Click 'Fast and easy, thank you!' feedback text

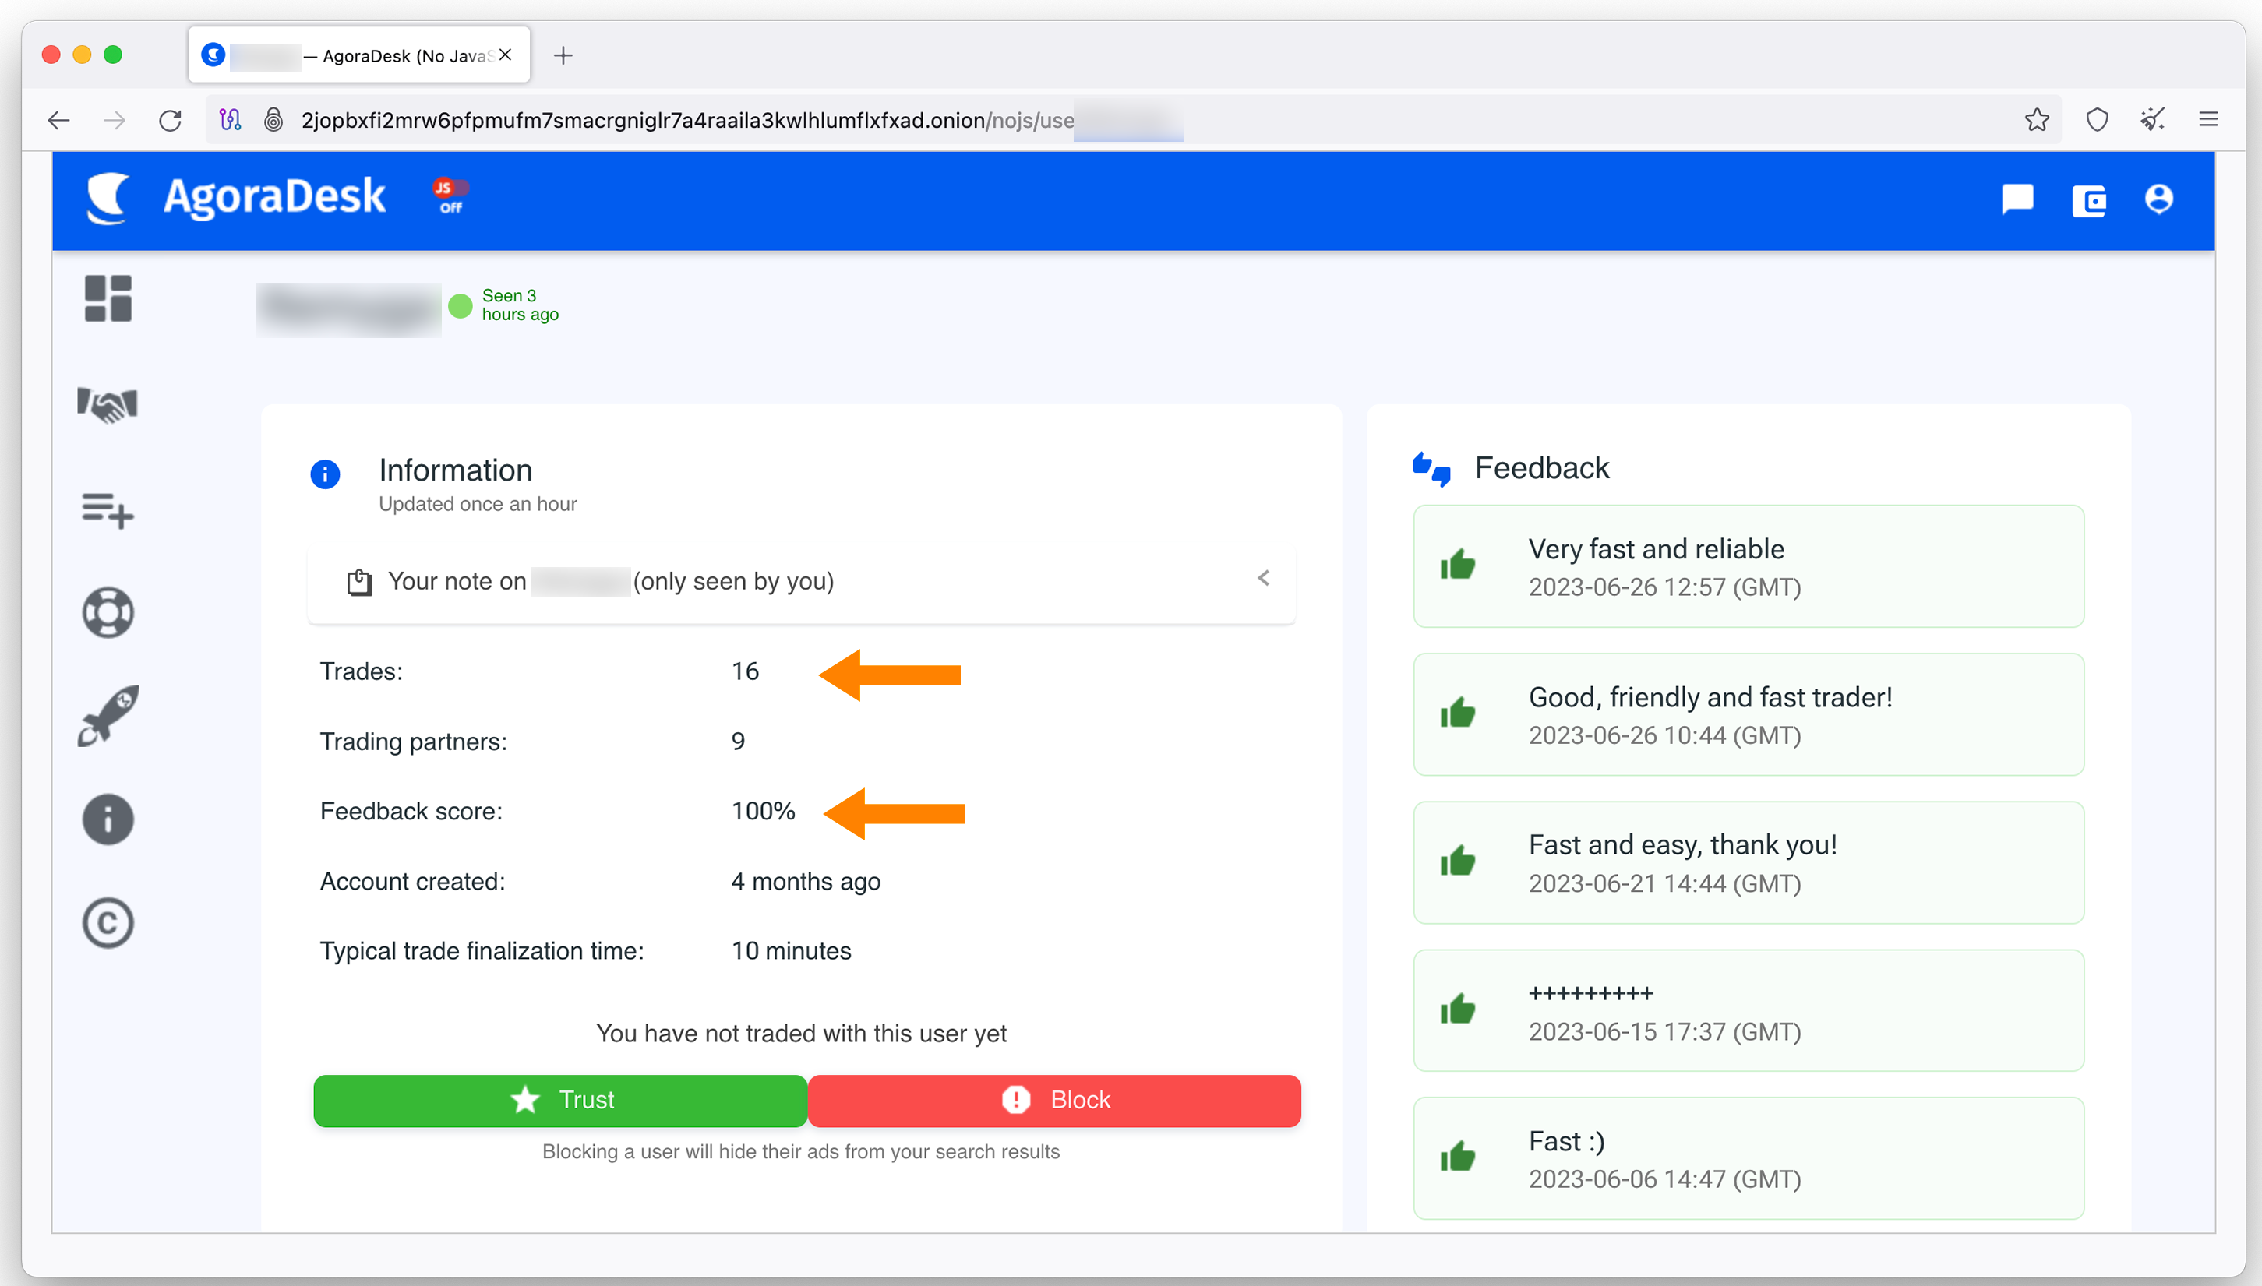tap(1682, 845)
